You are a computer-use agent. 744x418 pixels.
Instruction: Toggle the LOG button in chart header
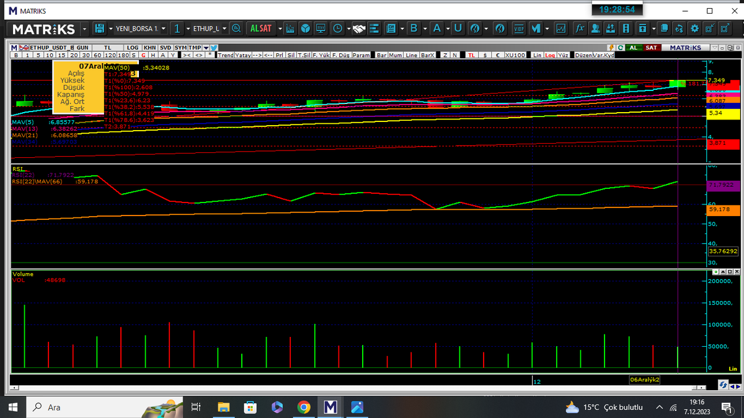[133, 48]
